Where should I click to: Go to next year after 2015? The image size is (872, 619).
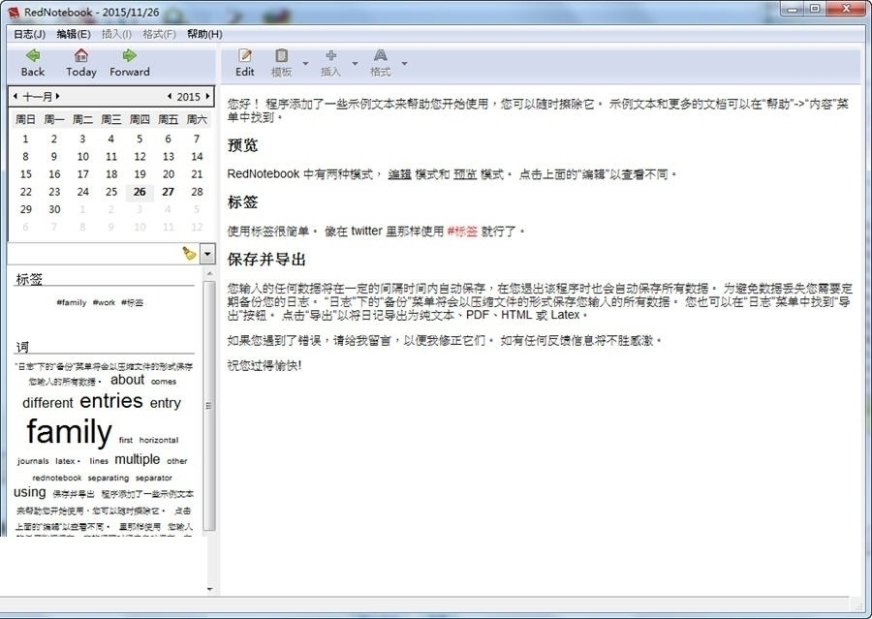pyautogui.click(x=207, y=96)
